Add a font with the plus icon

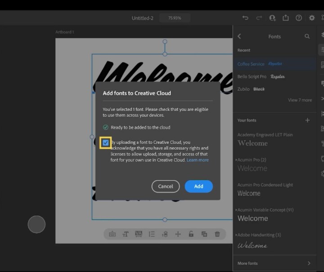[x=307, y=120]
